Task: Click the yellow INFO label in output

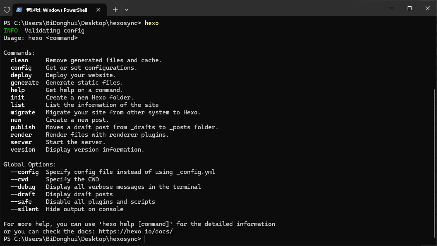Action: (11, 30)
